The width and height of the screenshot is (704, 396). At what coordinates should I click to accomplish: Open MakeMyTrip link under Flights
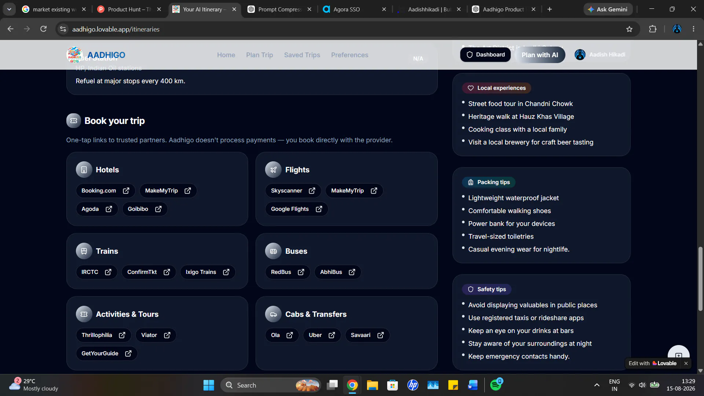[354, 191]
